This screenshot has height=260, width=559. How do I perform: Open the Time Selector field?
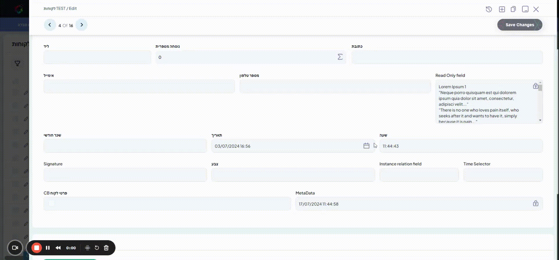[x=503, y=175]
